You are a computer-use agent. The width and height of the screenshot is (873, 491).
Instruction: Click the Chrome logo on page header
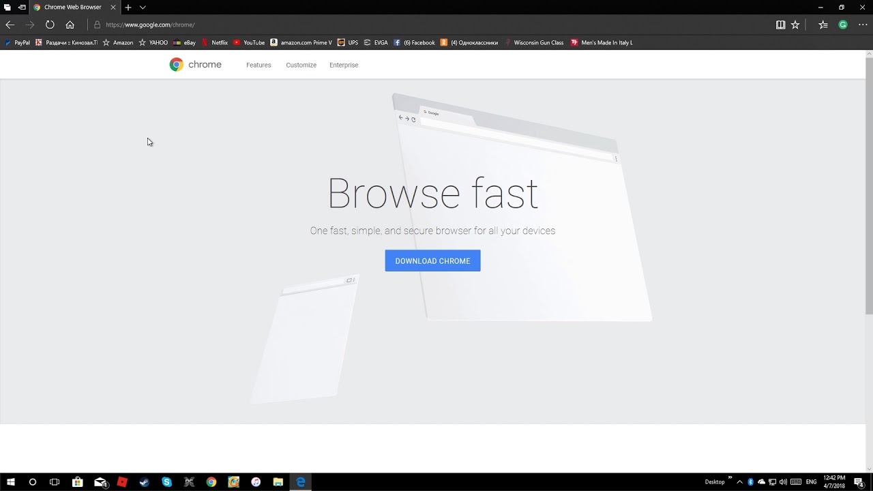pyautogui.click(x=196, y=65)
